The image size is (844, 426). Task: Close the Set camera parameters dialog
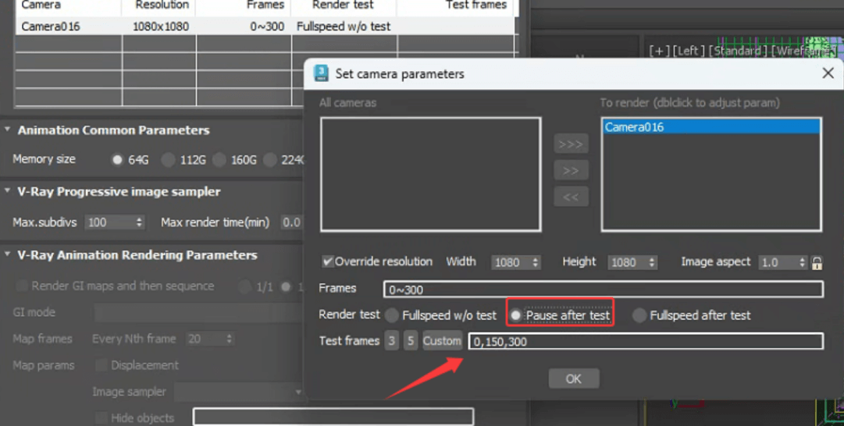pyautogui.click(x=828, y=73)
